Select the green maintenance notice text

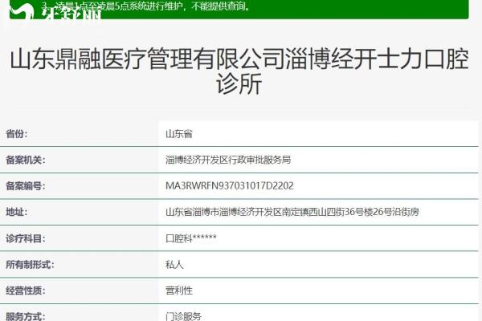click(145, 6)
